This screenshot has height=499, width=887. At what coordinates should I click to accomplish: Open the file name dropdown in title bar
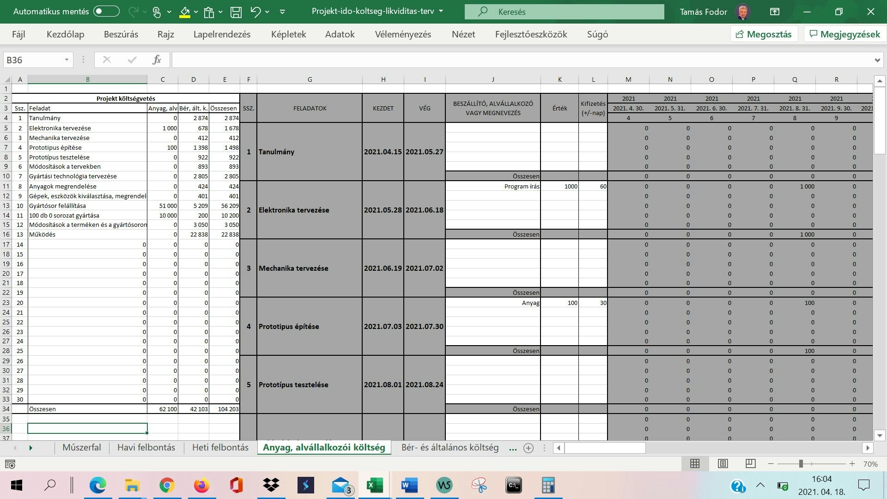coord(441,11)
